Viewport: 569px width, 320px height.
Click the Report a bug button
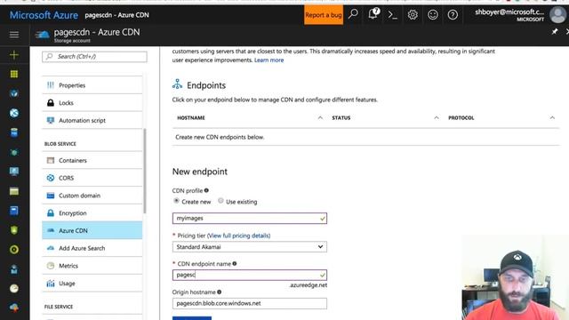coord(324,15)
